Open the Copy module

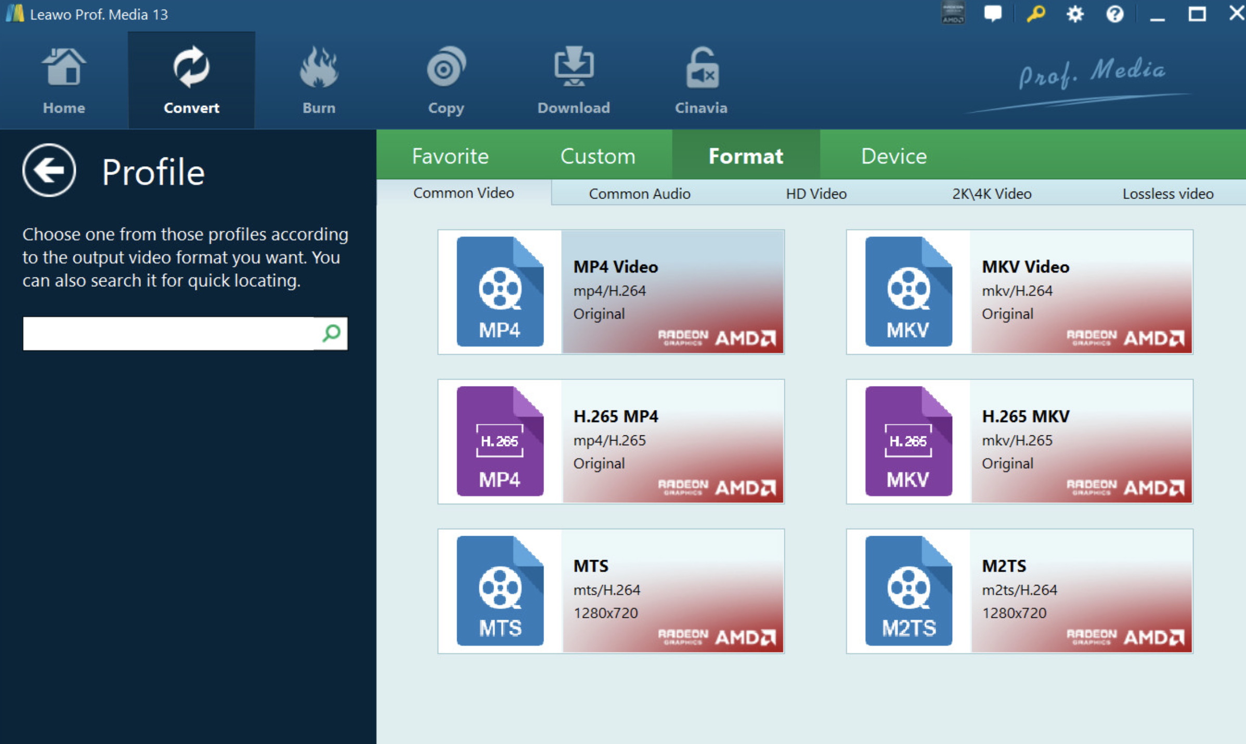(446, 81)
